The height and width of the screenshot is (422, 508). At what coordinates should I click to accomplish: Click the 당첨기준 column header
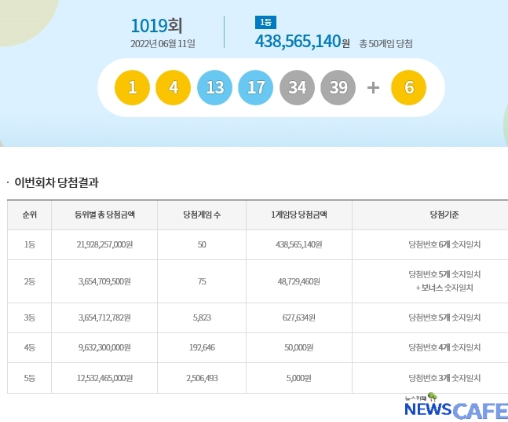coord(444,215)
